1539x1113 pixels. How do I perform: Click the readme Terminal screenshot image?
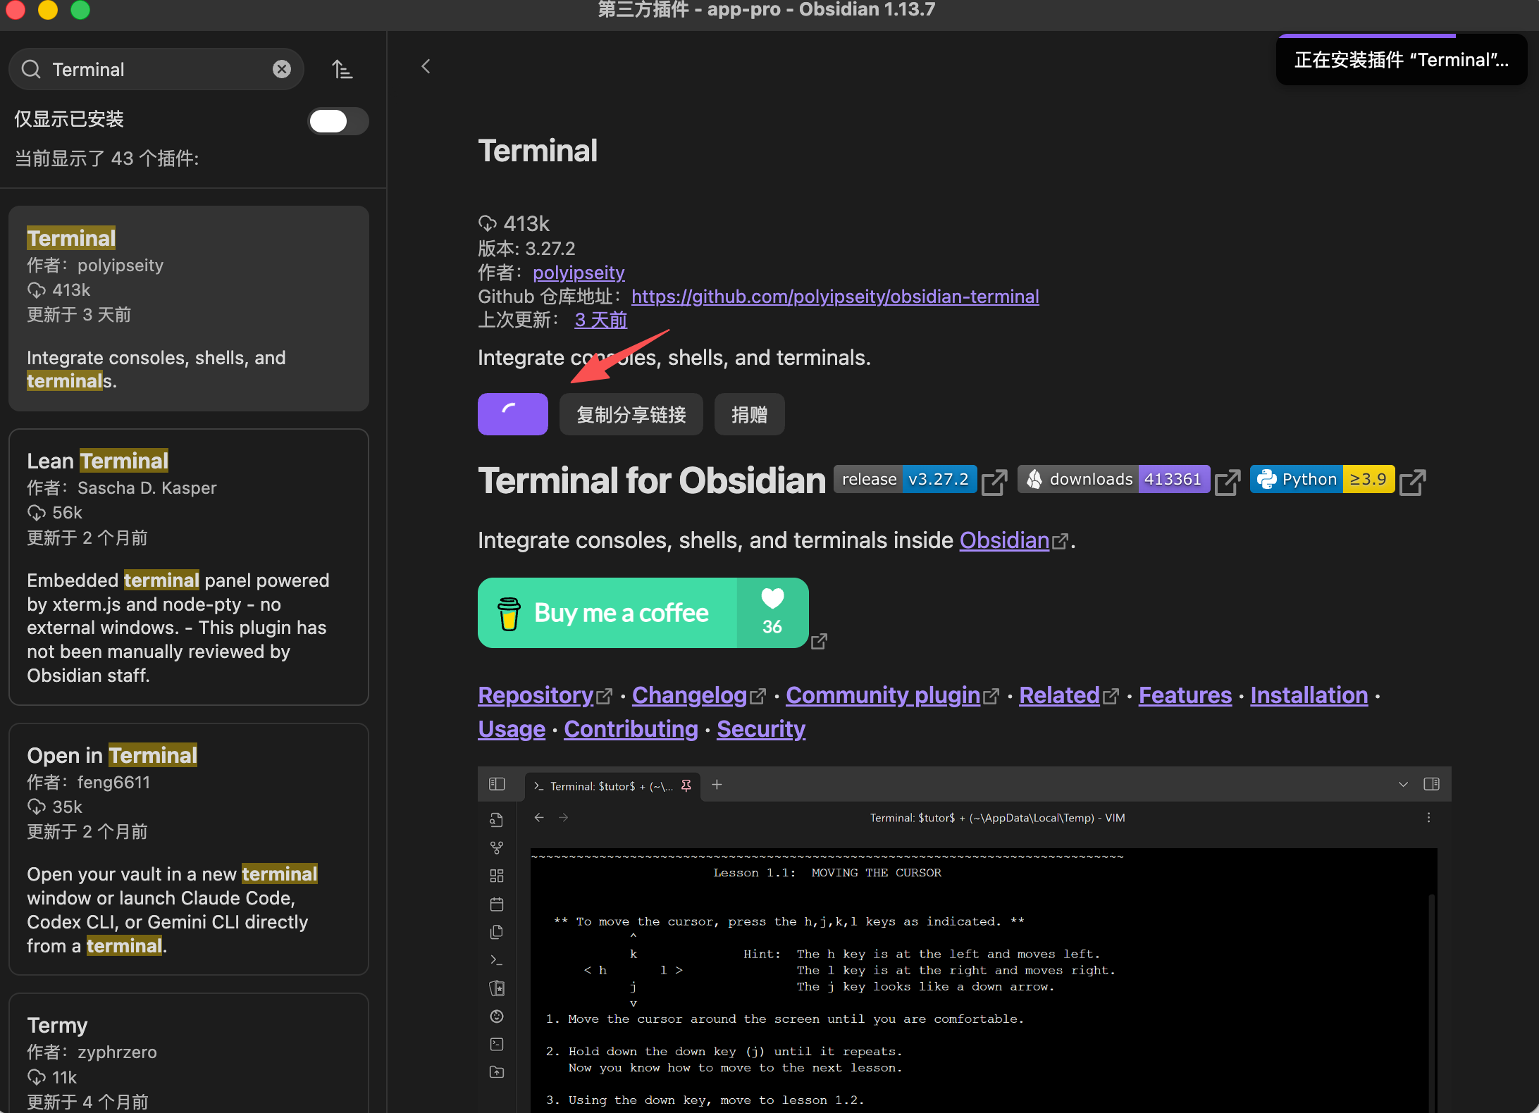[965, 940]
